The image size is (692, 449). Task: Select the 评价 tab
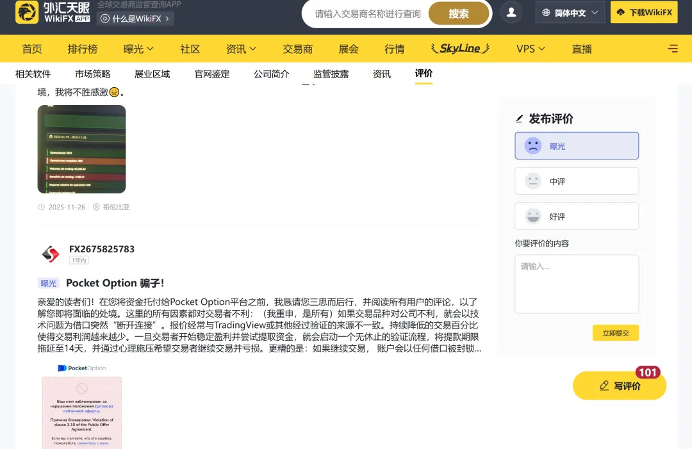click(x=424, y=73)
